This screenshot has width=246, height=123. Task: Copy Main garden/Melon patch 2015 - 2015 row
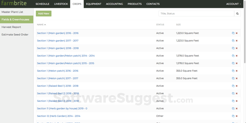tap(233, 63)
